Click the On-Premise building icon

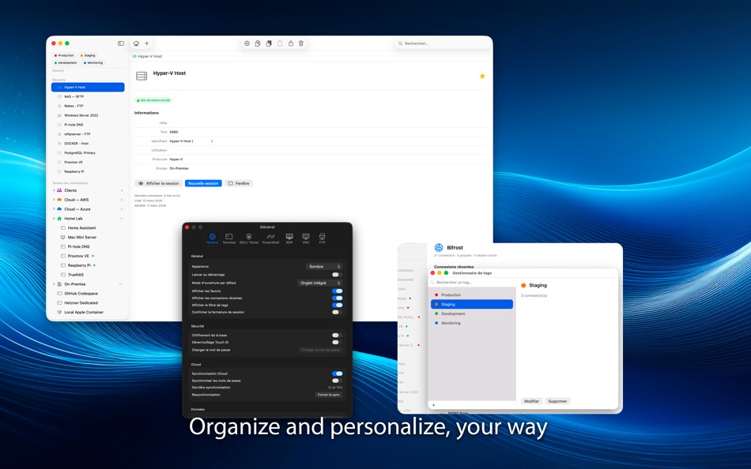(59, 284)
